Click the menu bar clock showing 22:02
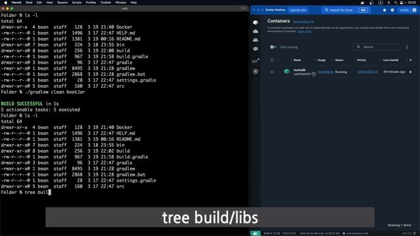Screen dimensions: 420x236 click(x=412, y=3)
